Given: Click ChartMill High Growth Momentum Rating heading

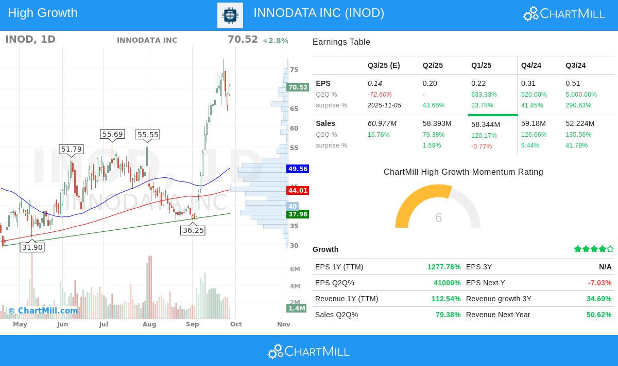Looking at the screenshot, I should tap(463, 172).
